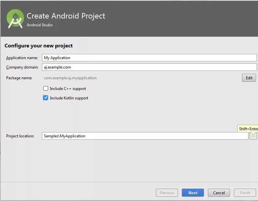The width and height of the screenshot is (258, 201).
Task: Enable Include C++ support checkbox
Action: click(x=46, y=89)
